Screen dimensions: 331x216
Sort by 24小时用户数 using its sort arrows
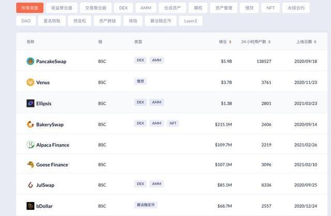[x=269, y=42]
